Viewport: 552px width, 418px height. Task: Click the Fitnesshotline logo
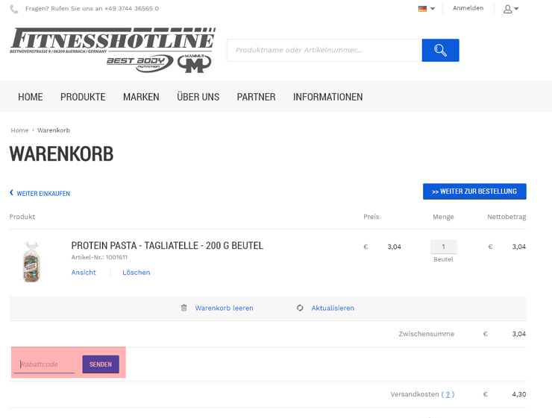113,50
